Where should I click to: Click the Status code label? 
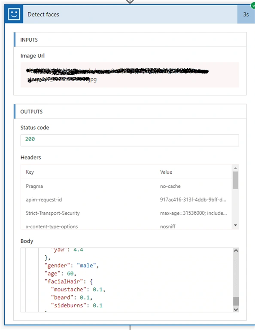35,128
